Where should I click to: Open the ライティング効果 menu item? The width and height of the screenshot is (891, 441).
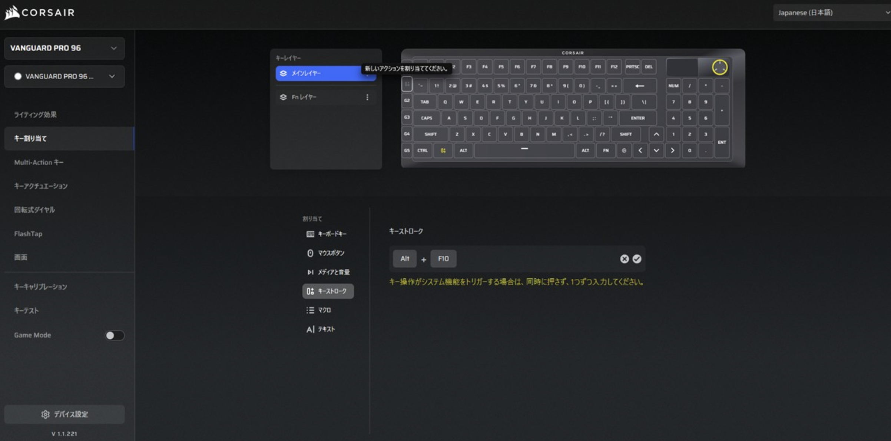tap(36, 115)
